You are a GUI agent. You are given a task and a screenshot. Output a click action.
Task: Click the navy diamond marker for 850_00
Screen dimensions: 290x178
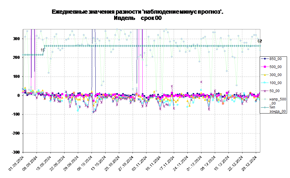(264, 59)
